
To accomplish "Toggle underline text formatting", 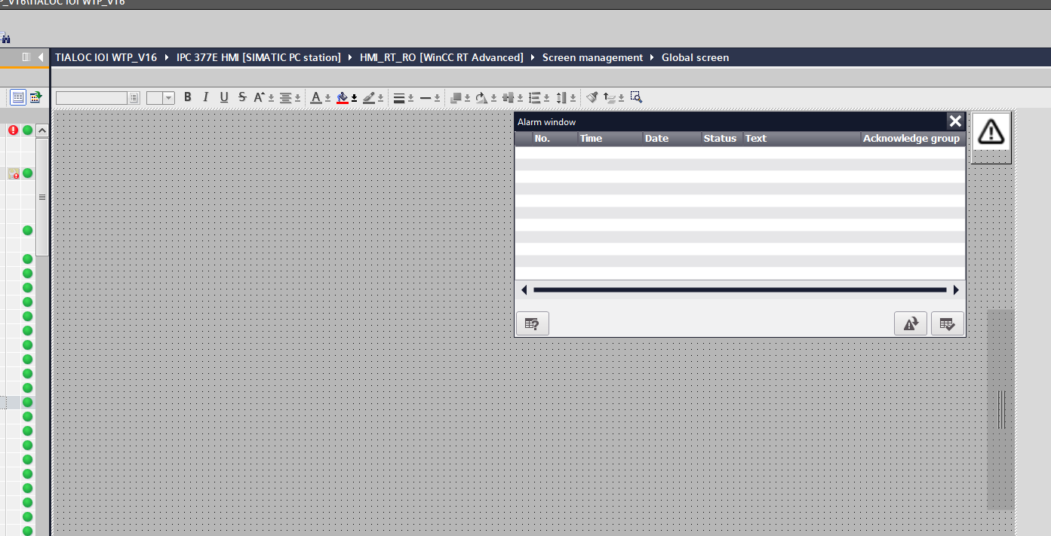I will pyautogui.click(x=224, y=97).
